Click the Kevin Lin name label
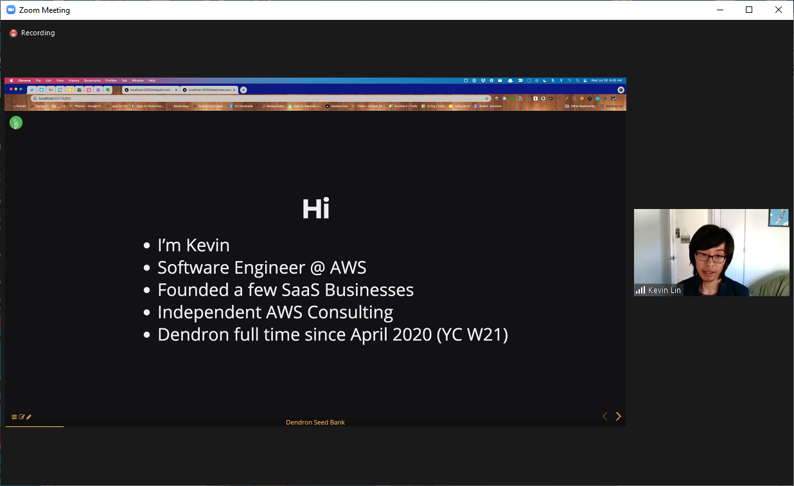Screen dimensions: 794x486 [664, 290]
